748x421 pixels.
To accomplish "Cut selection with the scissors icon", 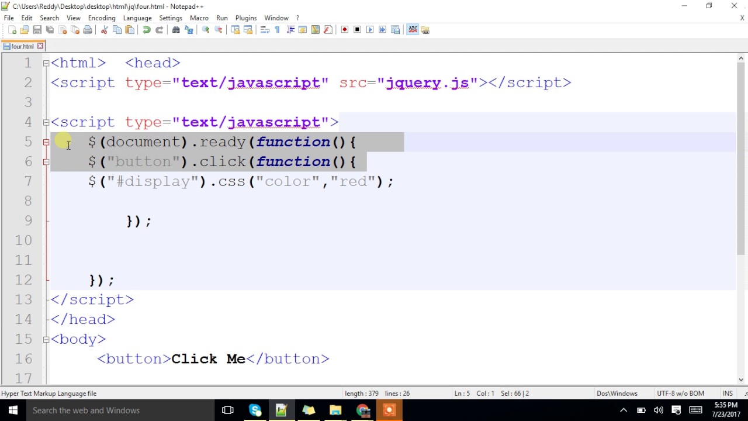I will click(x=105, y=30).
